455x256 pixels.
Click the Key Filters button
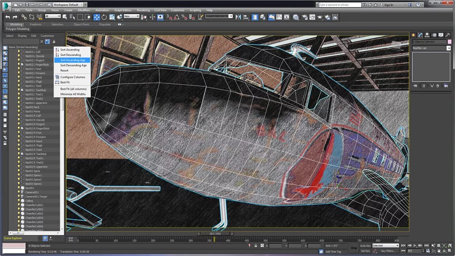click(388, 251)
